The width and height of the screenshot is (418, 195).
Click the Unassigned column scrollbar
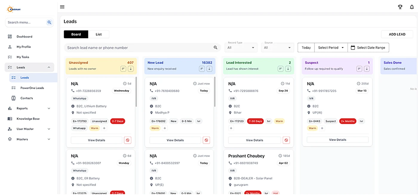pos(136,92)
